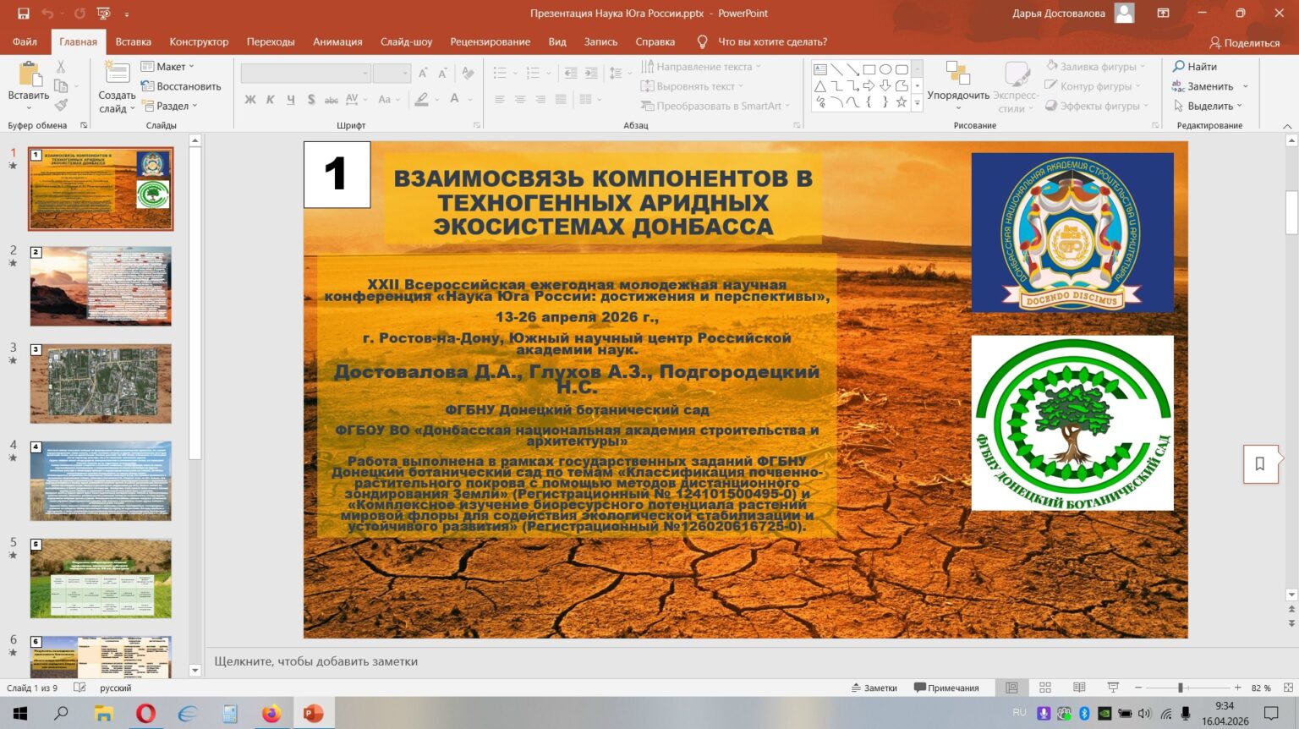This screenshot has height=729, width=1299.
Task: Toggle bold formatting (Ж)
Action: (x=250, y=100)
